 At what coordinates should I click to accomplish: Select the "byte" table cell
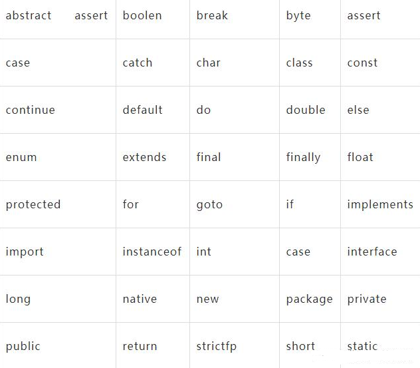coord(298,15)
